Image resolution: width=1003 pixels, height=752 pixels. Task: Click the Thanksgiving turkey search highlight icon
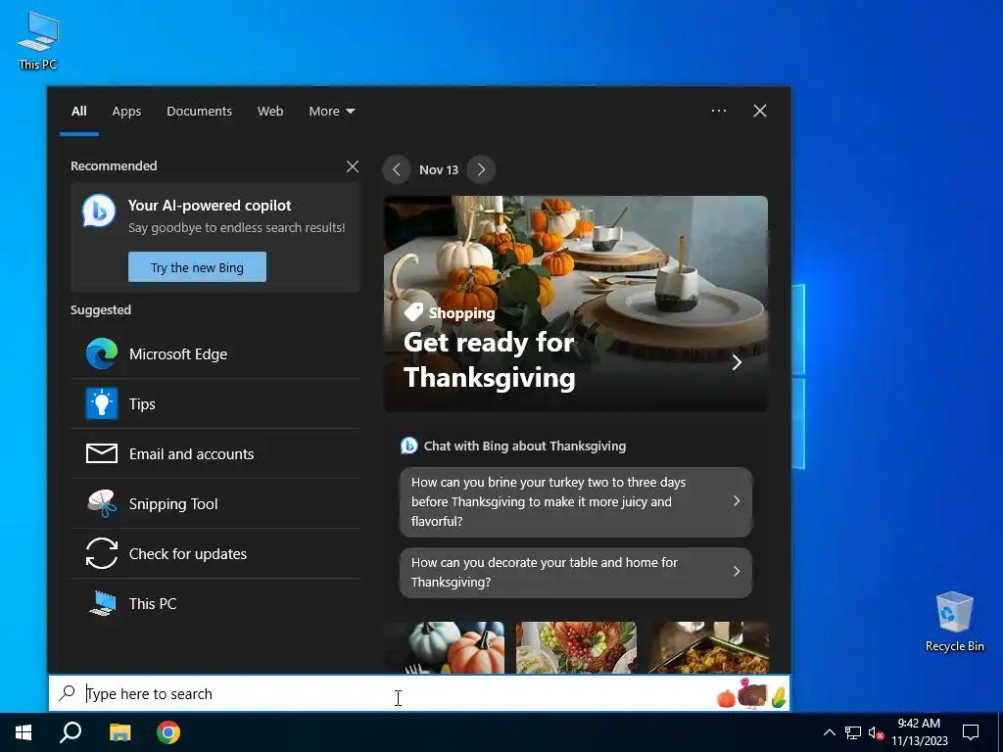[752, 693]
